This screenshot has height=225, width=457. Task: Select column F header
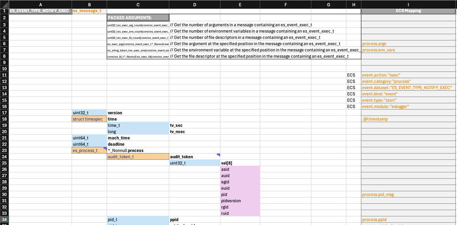pos(286,4)
